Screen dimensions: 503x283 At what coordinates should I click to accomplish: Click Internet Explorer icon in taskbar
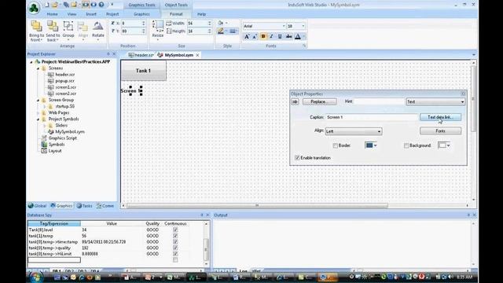click(81, 277)
